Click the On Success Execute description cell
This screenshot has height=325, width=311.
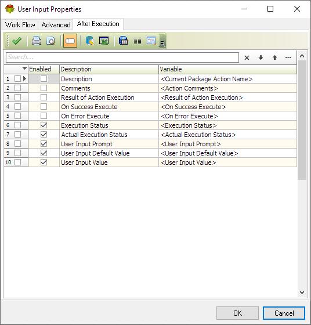tap(109, 107)
